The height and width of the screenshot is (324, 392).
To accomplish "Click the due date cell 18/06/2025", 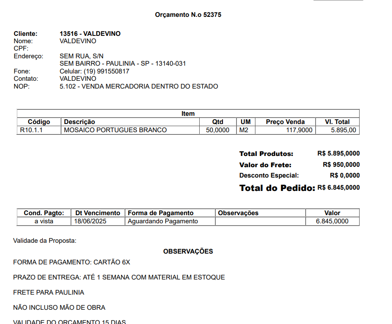I will (x=90, y=221).
